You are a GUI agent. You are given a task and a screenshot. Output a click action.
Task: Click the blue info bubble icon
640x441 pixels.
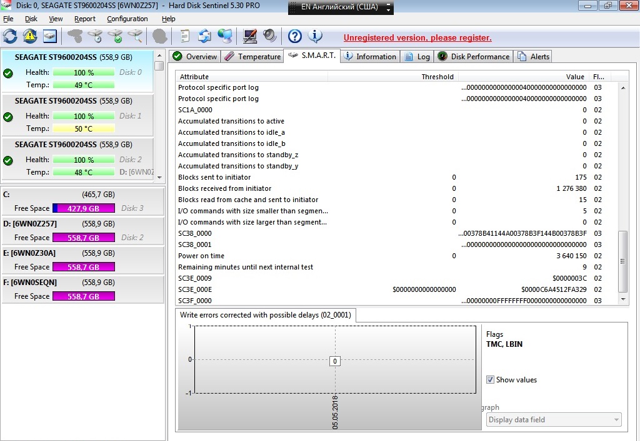(315, 36)
